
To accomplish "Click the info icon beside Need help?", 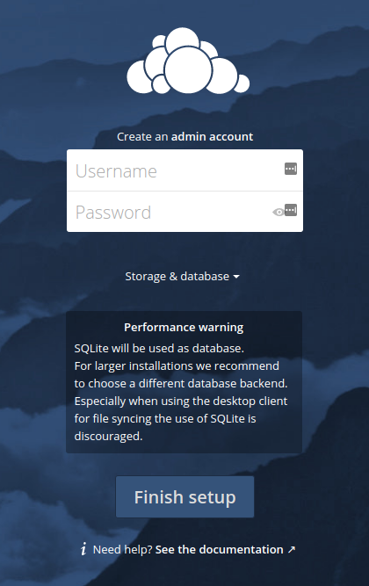I will pyautogui.click(x=83, y=549).
